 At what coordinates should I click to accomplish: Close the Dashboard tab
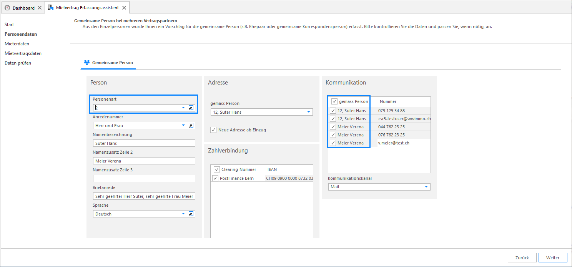[x=40, y=8]
